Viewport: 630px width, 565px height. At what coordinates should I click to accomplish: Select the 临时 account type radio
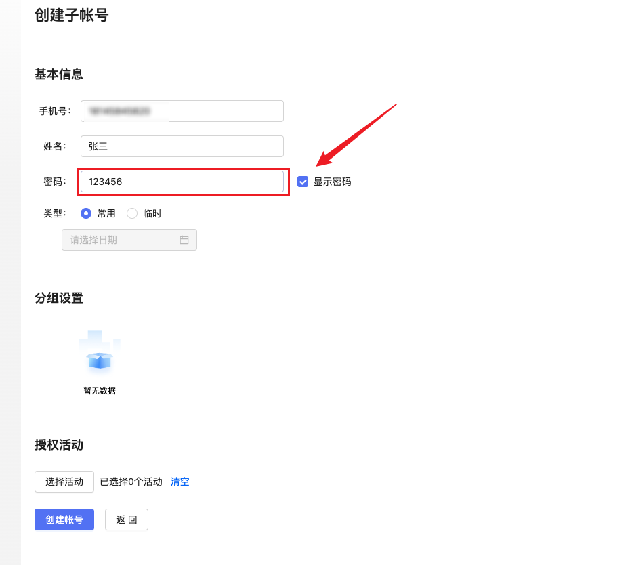[132, 213]
